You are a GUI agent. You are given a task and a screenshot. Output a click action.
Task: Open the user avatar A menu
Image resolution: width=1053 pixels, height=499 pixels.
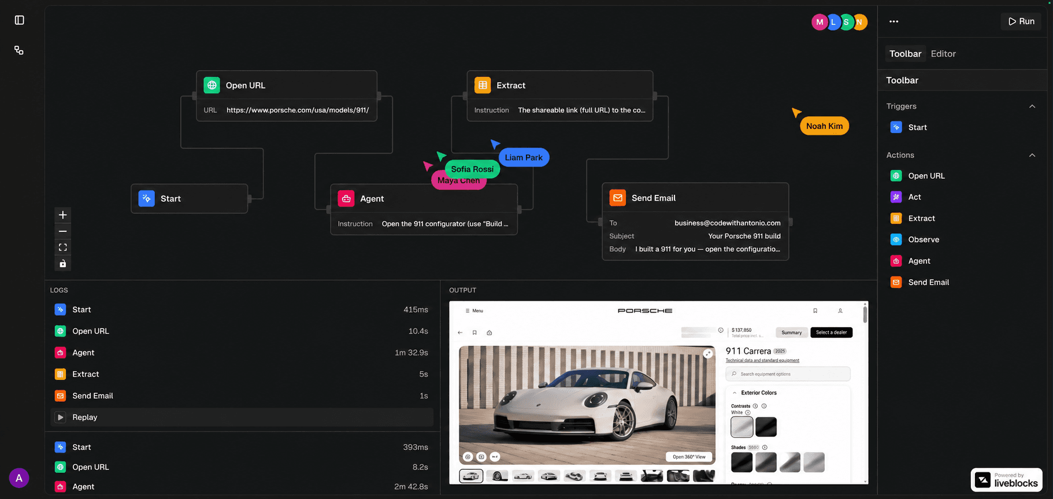pos(19,478)
